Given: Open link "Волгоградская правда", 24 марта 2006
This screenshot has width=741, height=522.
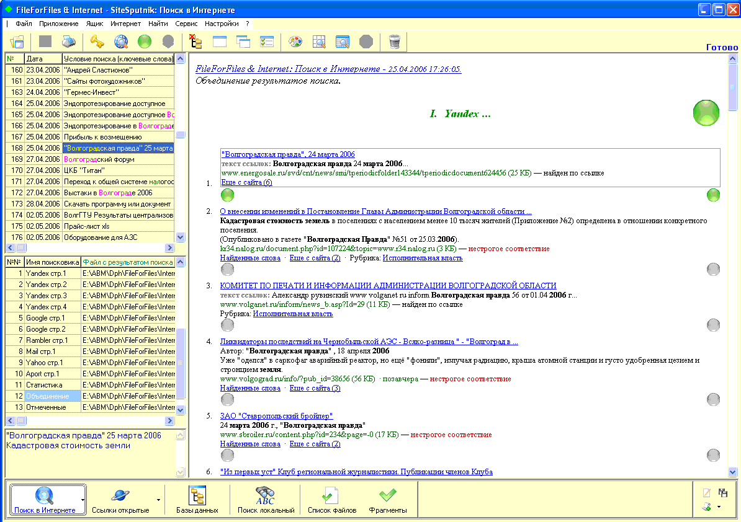Looking at the screenshot, I should (x=288, y=154).
